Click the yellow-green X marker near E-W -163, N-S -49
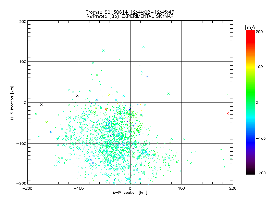 (x=47, y=122)
